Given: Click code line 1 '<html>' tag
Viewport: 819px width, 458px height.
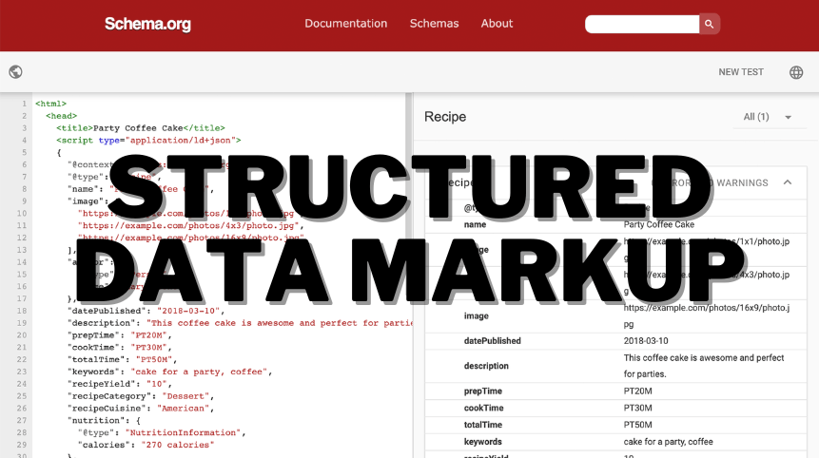Looking at the screenshot, I should 50,104.
